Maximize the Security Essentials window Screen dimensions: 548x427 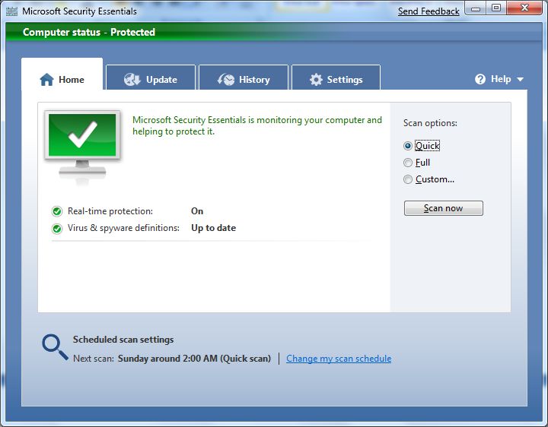coord(496,8)
